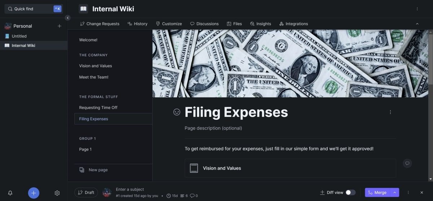
Task: Switch to the Insights tab
Action: [261, 24]
